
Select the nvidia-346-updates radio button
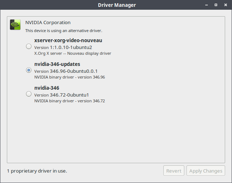point(29,70)
